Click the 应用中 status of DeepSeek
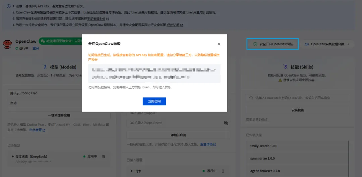 (x=90, y=157)
